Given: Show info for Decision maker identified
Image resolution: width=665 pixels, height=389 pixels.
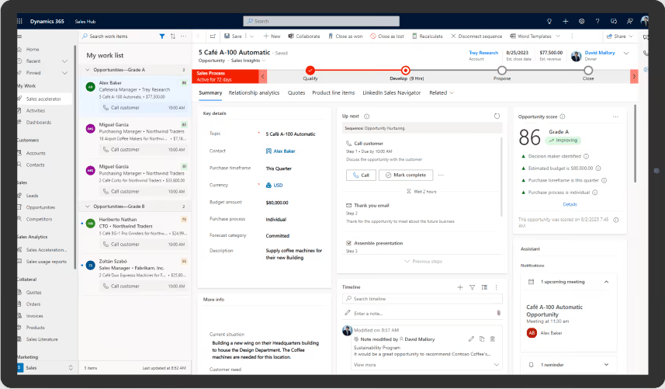Looking at the screenshot, I should coord(586,156).
